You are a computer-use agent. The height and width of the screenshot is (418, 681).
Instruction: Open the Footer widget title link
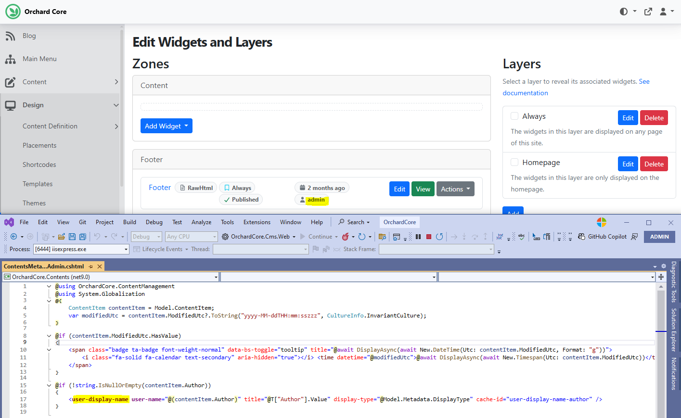coord(160,188)
